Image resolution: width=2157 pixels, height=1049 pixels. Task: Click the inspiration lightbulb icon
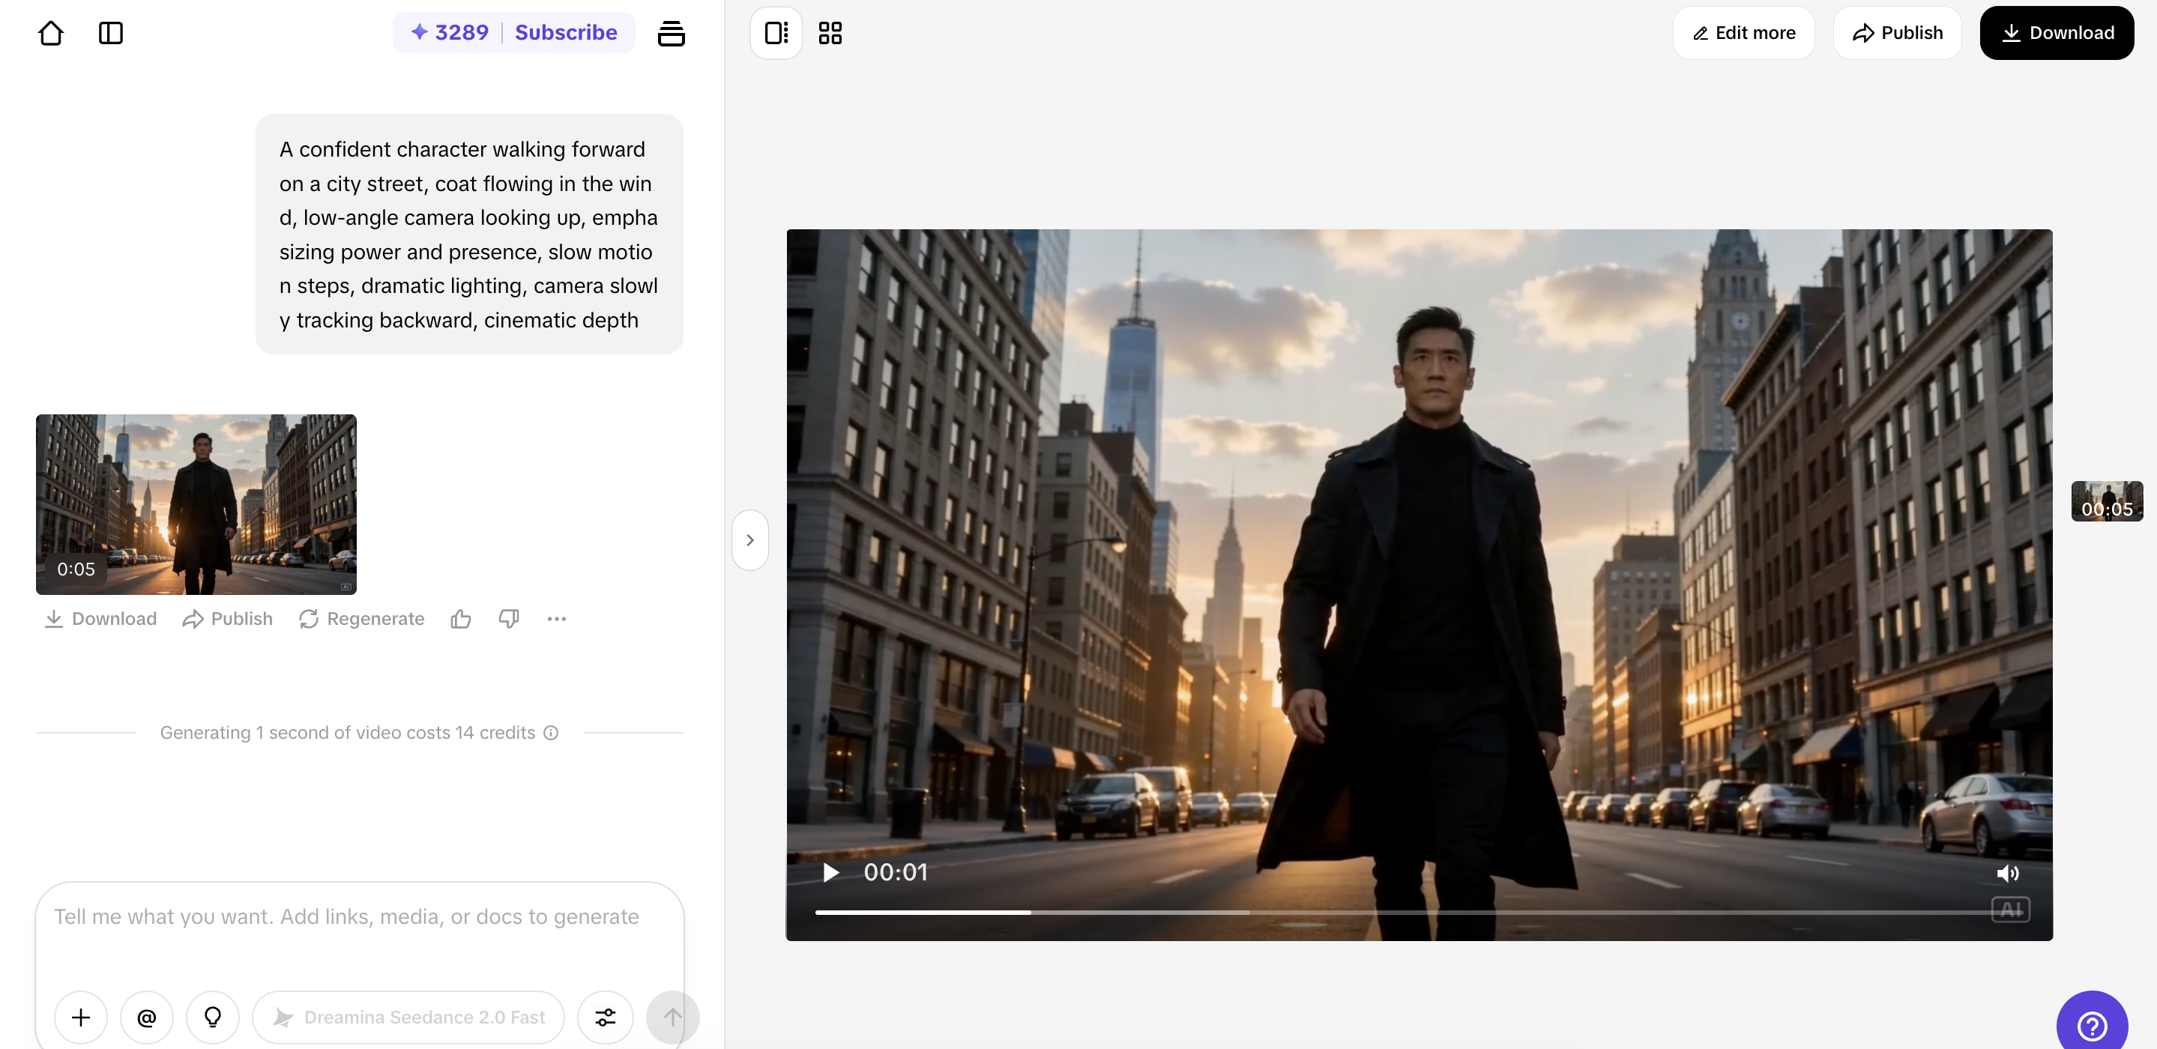(212, 1018)
